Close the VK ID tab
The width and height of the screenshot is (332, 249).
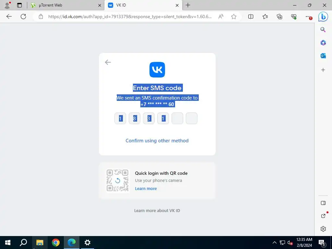(x=177, y=5)
